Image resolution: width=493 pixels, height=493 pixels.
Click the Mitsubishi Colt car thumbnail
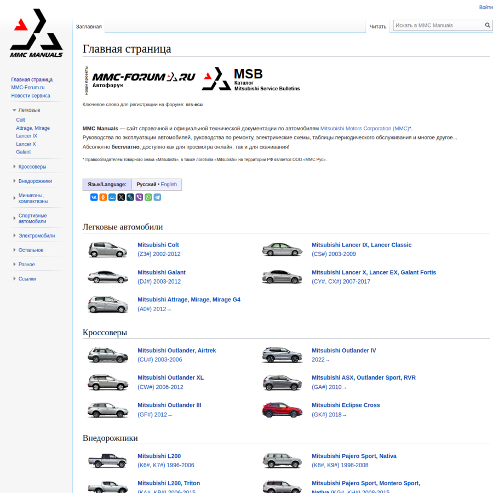click(x=108, y=249)
